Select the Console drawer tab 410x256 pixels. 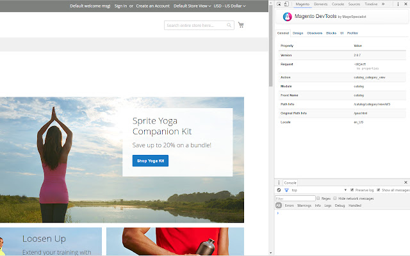coord(290,182)
